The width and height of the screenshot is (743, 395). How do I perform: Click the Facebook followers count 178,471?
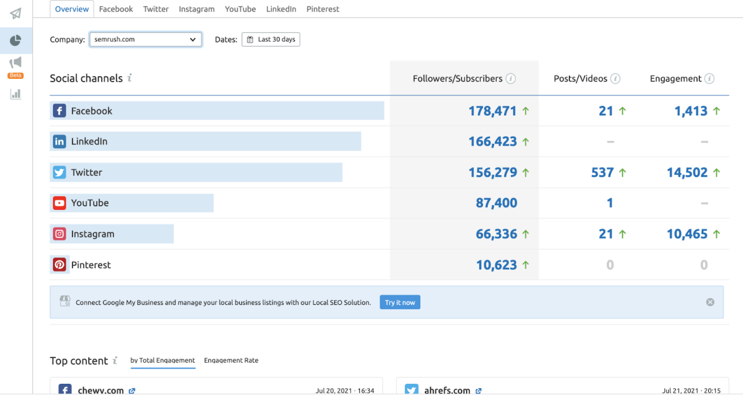pos(492,111)
